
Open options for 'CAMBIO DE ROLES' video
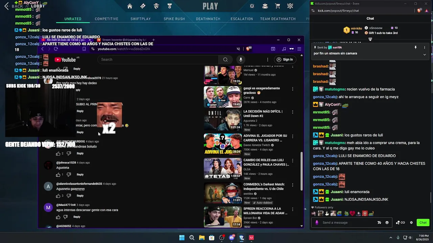[x=293, y=160]
